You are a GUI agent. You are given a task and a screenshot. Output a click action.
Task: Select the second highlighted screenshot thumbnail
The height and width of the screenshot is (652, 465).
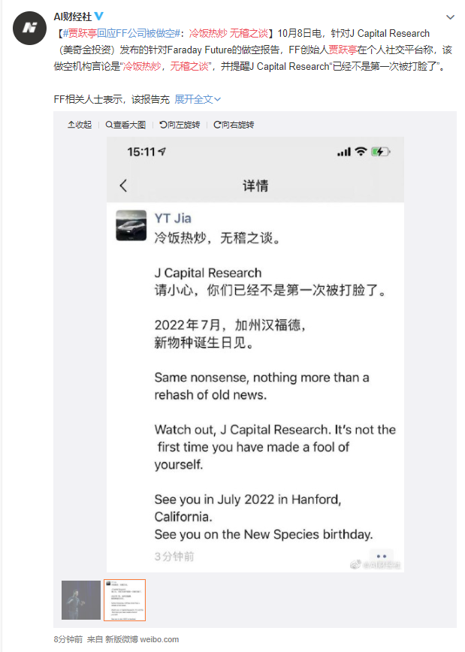(124, 600)
